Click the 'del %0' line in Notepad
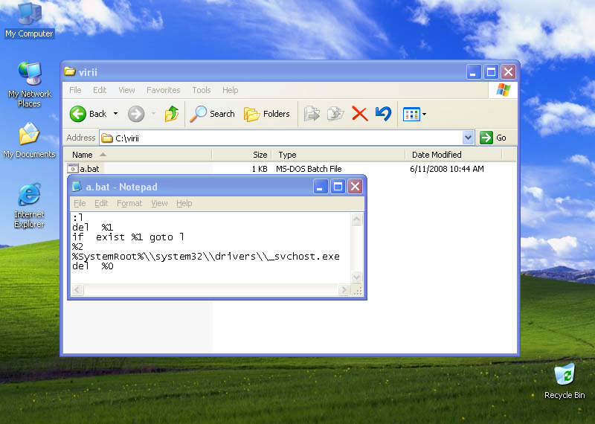The image size is (595, 424). [92, 266]
